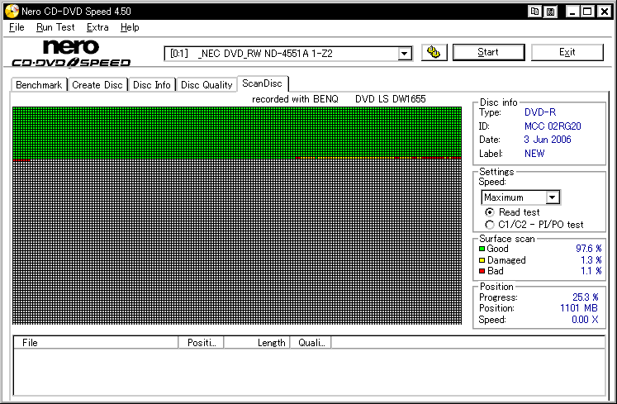Click the surface scan block map
The image size is (617, 404).
(237, 216)
